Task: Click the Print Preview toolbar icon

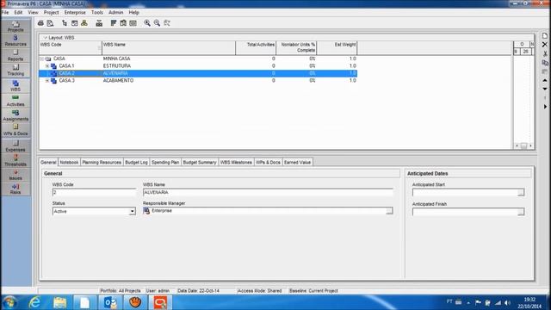Action: [50, 23]
